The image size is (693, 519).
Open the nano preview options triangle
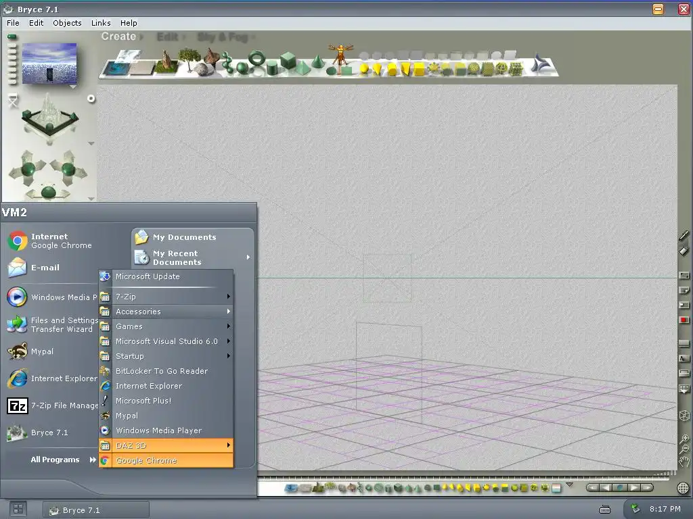(x=72, y=87)
